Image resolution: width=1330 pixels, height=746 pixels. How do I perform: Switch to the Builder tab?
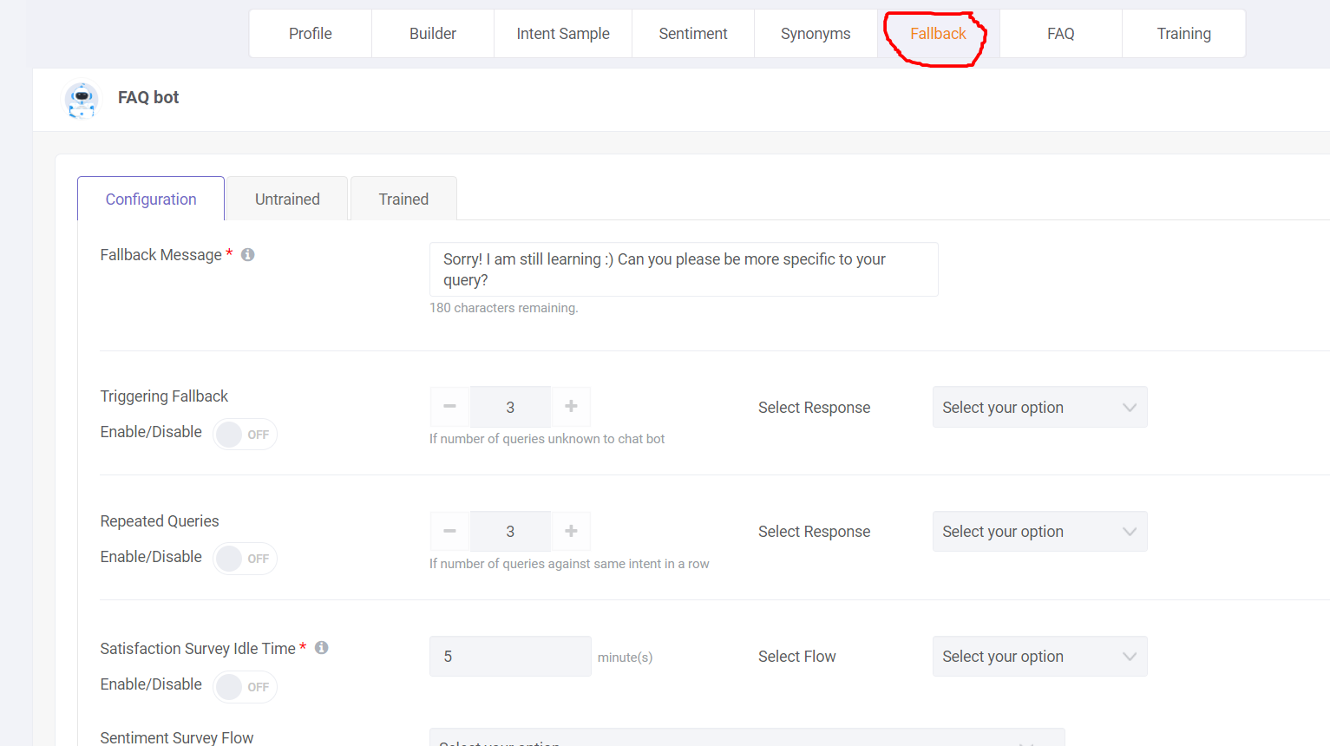(x=433, y=34)
